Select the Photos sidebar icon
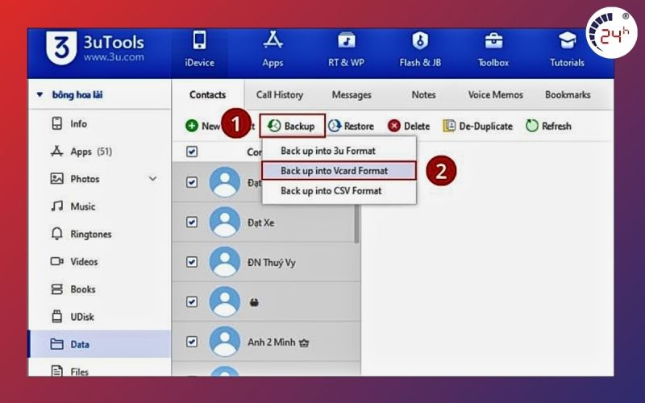This screenshot has width=645, height=403. tap(56, 178)
